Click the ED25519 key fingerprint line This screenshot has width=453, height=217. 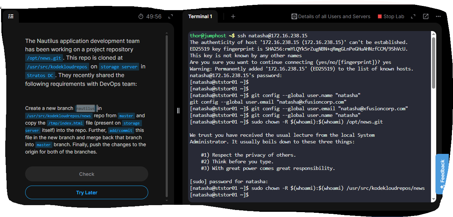coord(299,49)
